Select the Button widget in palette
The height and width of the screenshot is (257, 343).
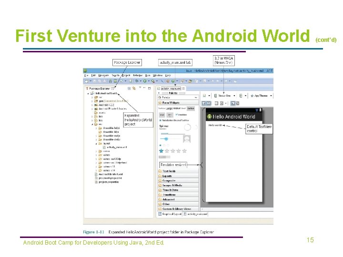[x=191, y=109]
